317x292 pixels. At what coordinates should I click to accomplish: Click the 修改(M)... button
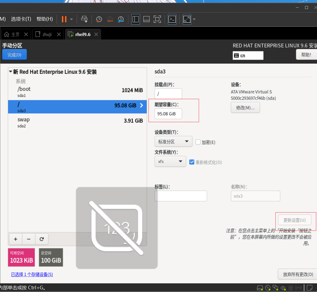(245, 108)
